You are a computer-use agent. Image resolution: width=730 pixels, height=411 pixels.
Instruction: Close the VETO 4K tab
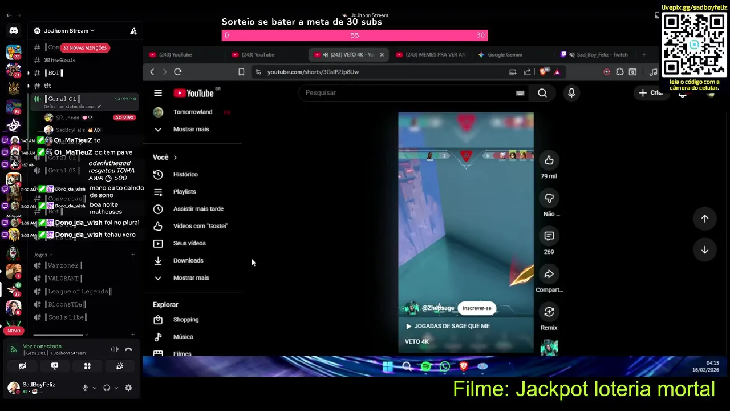[382, 55]
